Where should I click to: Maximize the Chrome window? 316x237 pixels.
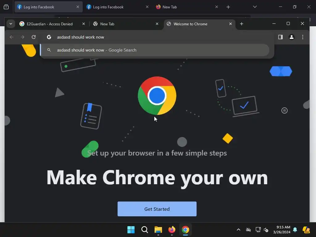288,23
